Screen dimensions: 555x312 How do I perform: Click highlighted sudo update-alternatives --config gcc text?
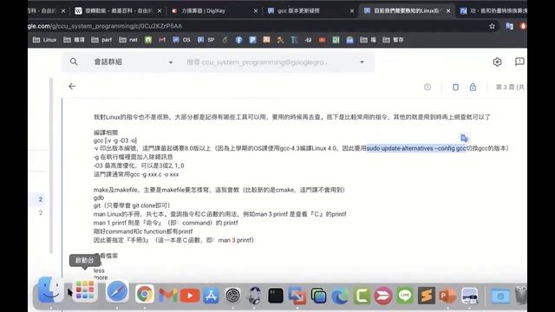416,148
